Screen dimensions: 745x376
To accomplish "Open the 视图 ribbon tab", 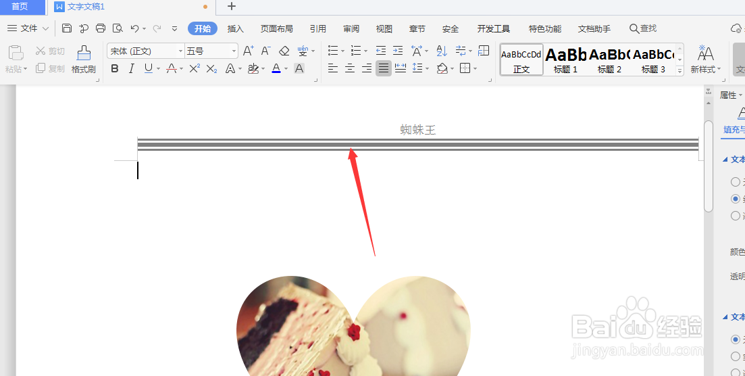I will click(384, 28).
